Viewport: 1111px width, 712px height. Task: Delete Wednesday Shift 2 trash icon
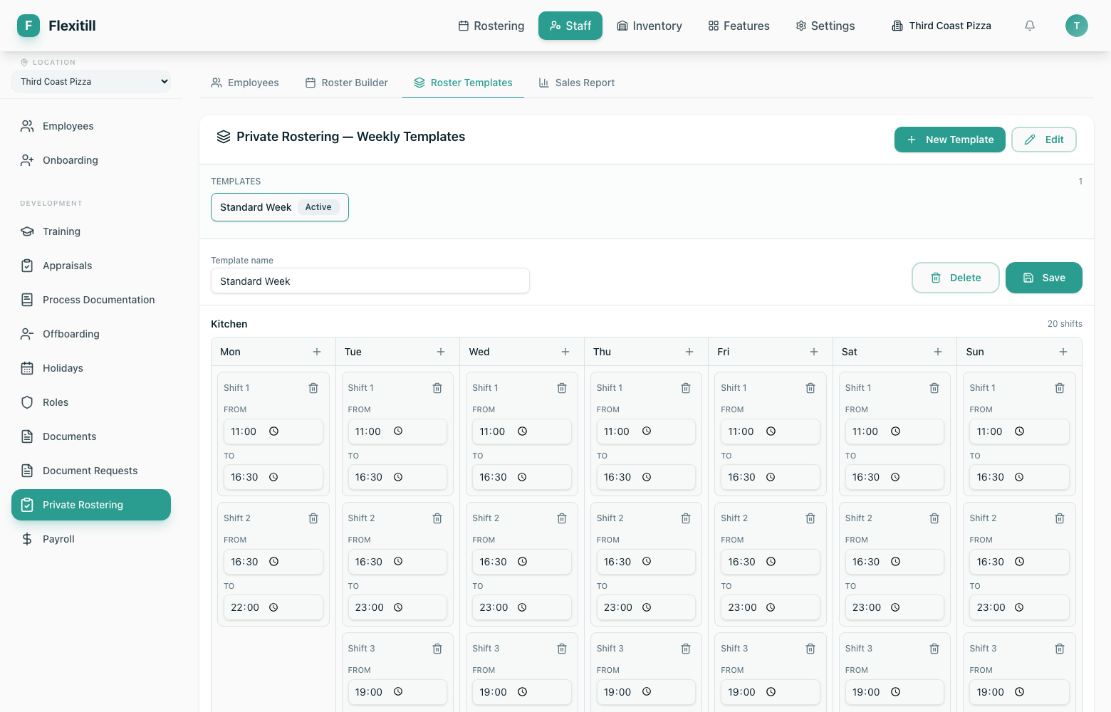coord(562,518)
